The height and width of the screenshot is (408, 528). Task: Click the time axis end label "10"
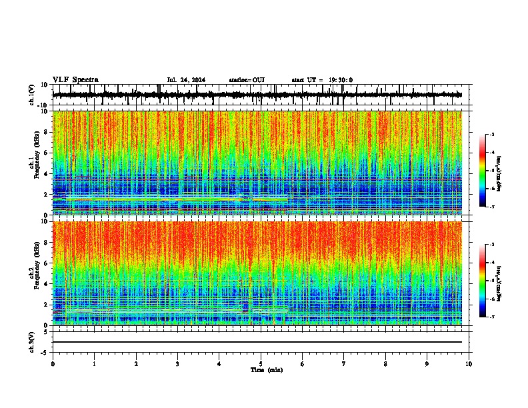click(469, 364)
